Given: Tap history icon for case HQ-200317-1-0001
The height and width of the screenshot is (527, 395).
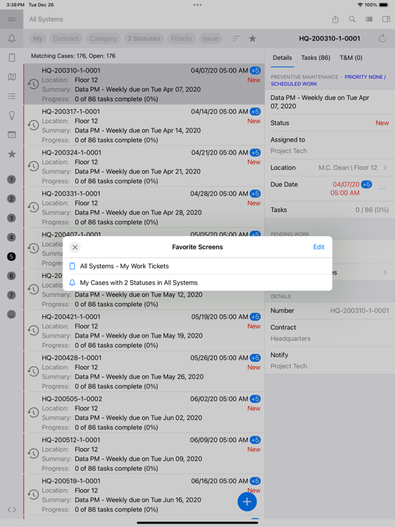Looking at the screenshot, I should pos(33,125).
